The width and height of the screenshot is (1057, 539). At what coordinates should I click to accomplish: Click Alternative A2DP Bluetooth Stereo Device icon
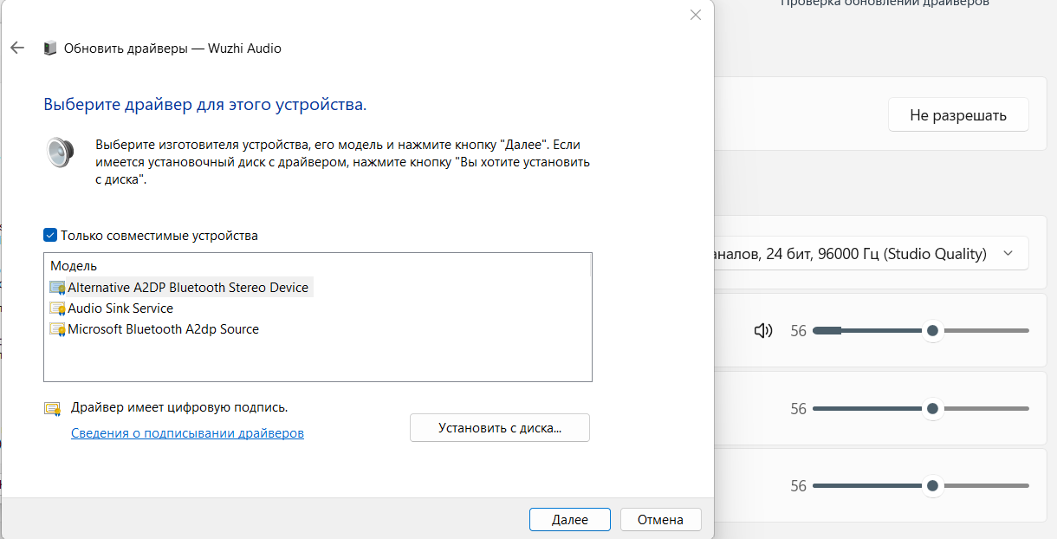click(x=58, y=288)
